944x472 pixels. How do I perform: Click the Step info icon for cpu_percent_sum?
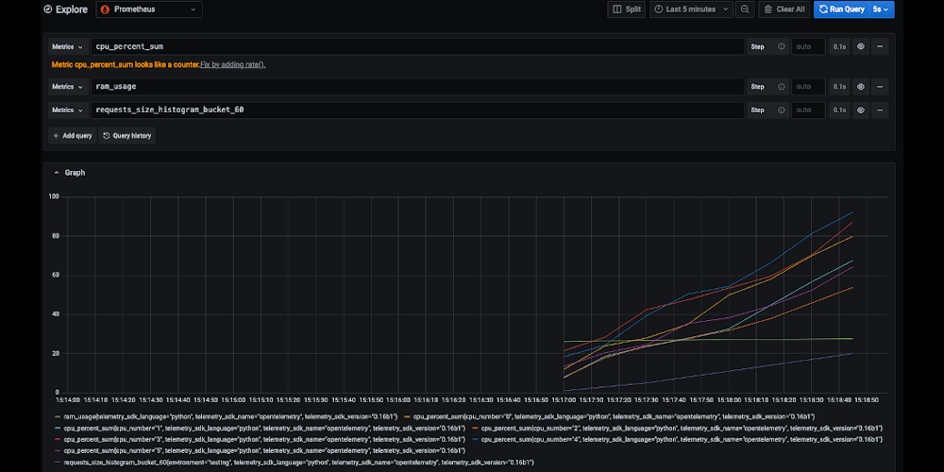click(x=781, y=46)
